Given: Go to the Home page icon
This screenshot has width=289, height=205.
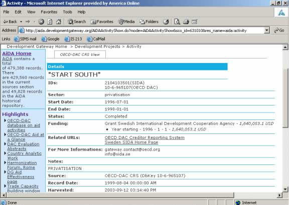Looking at the screenshot, I should tap(59, 21).
